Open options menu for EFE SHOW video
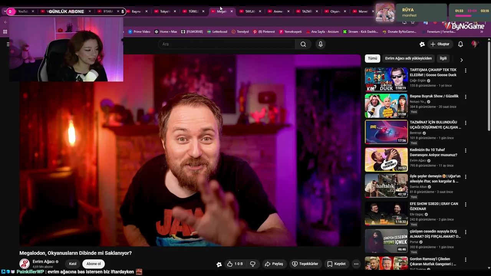 [x=466, y=204]
